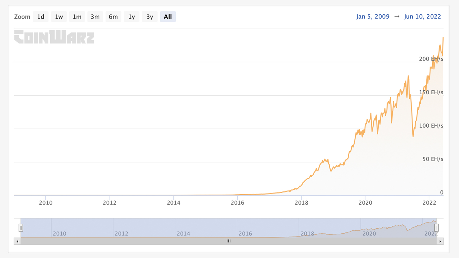The image size is (459, 258).
Task: Click the scrollbar center grip
Action: coord(228,241)
